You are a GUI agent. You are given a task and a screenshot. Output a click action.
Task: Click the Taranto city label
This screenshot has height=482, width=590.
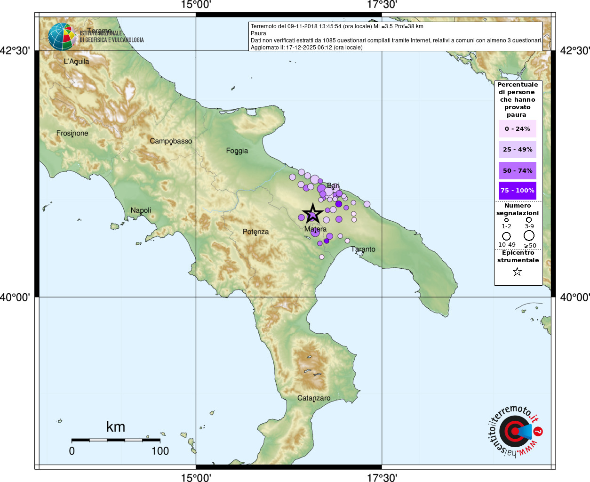(x=363, y=249)
